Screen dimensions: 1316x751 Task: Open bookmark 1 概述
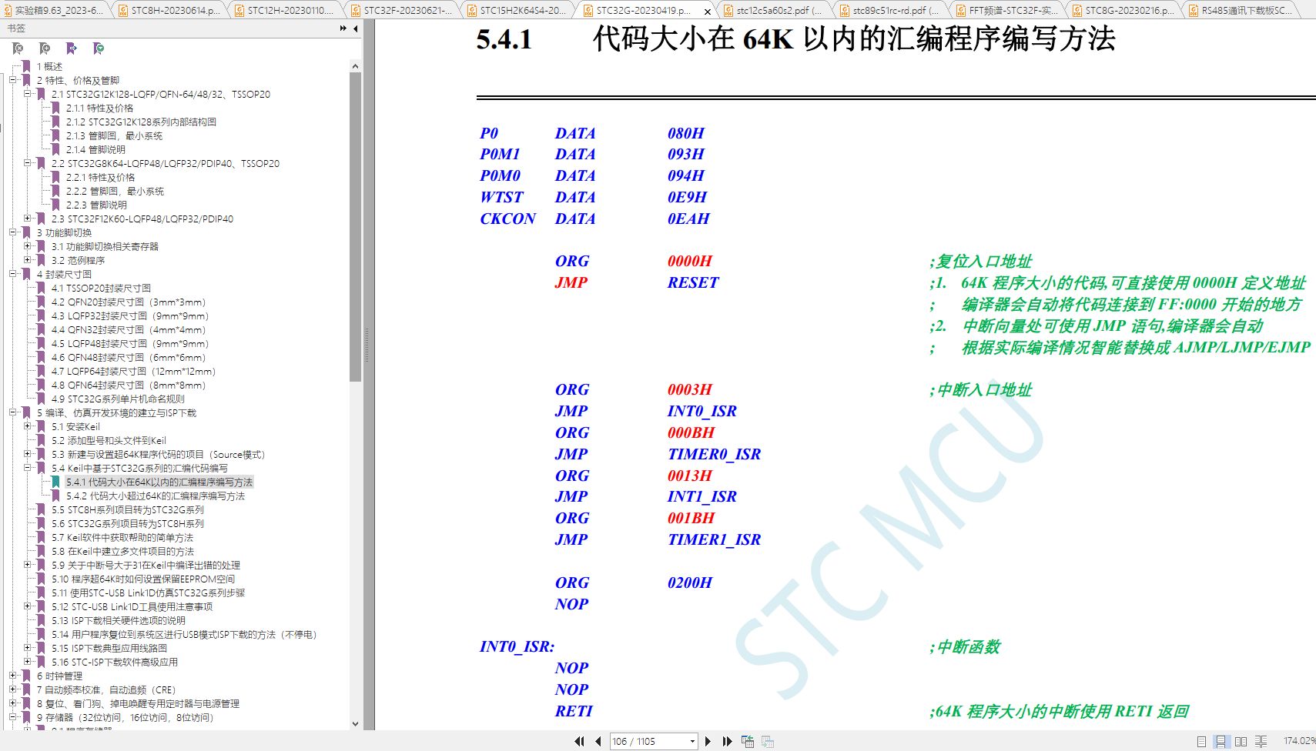(x=49, y=67)
